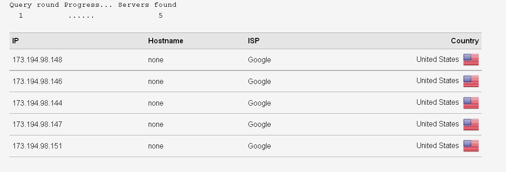This screenshot has width=506, height=172.
Task: Select the IP column header
Action: click(15, 41)
